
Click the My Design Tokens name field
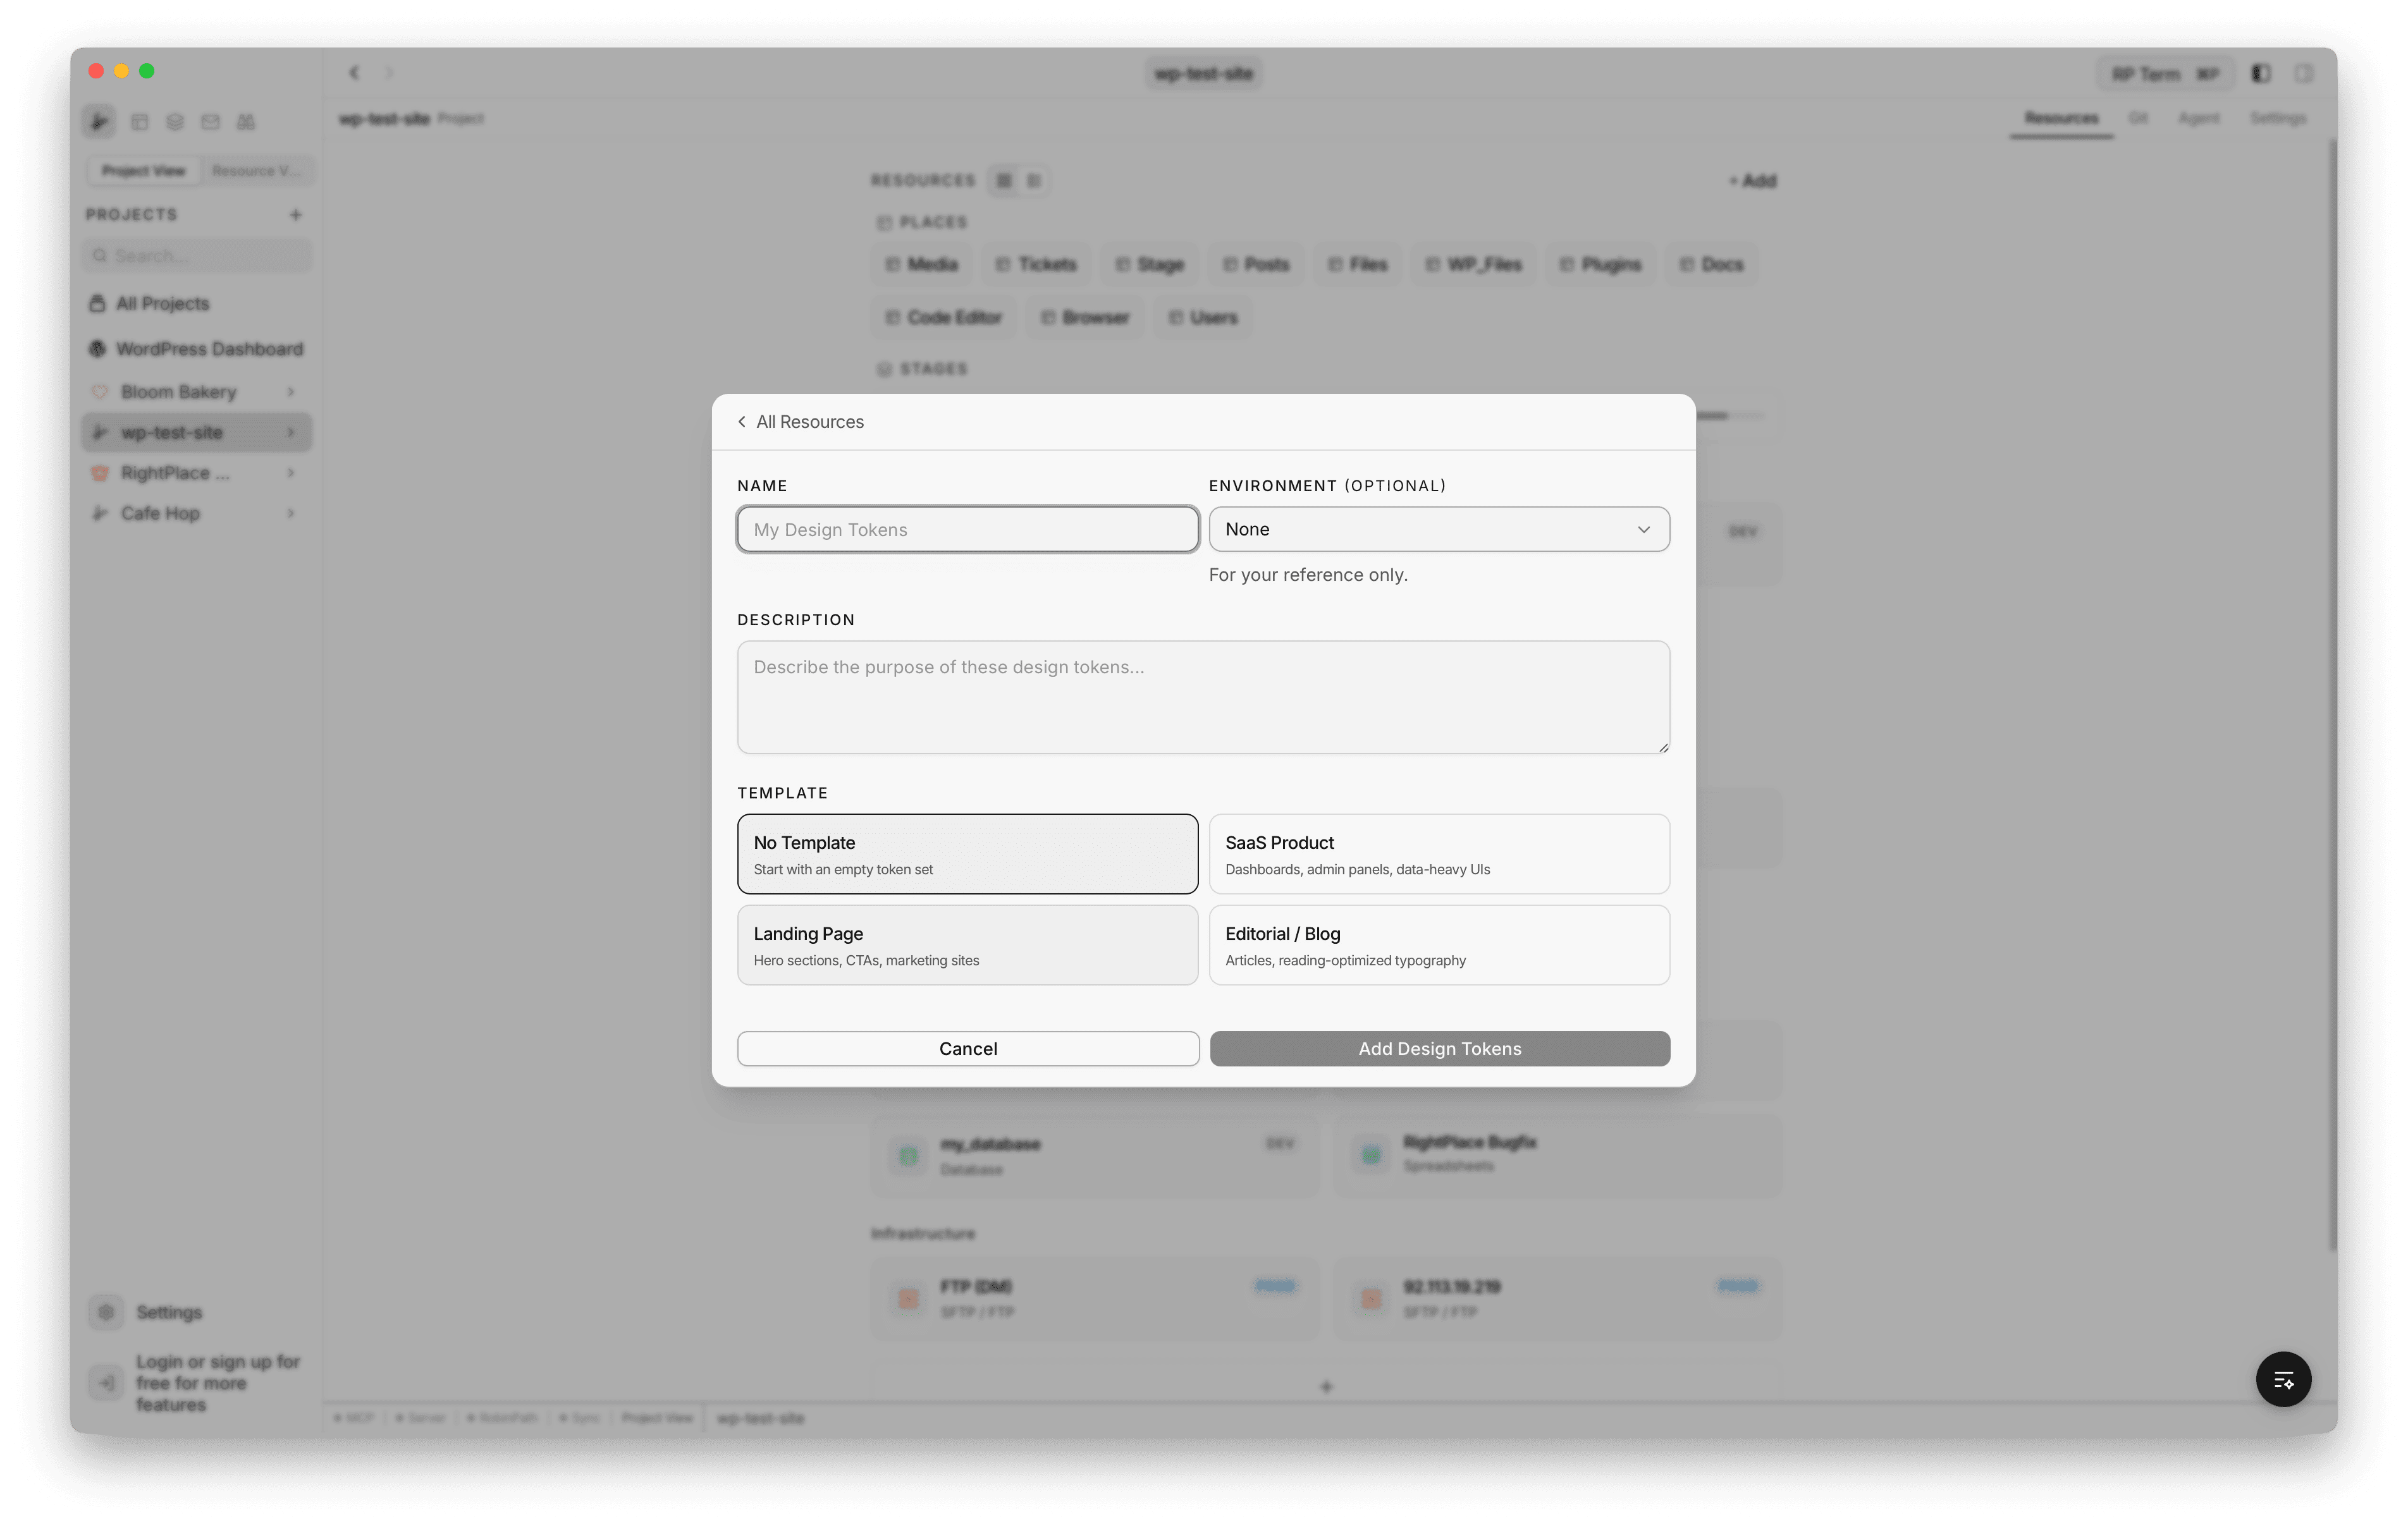pos(966,529)
